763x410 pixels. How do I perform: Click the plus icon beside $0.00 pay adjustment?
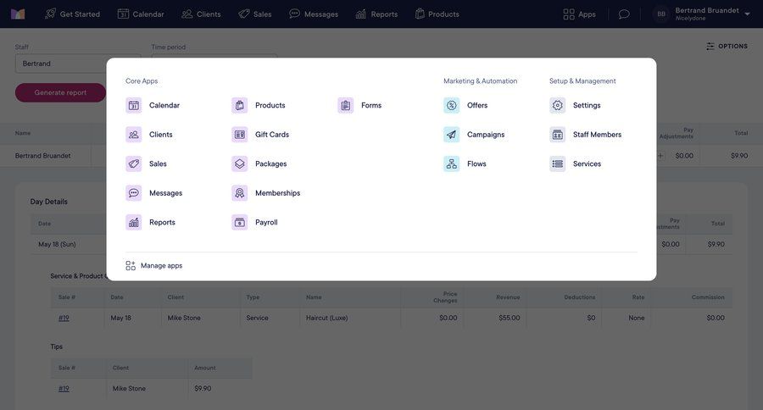tap(660, 156)
